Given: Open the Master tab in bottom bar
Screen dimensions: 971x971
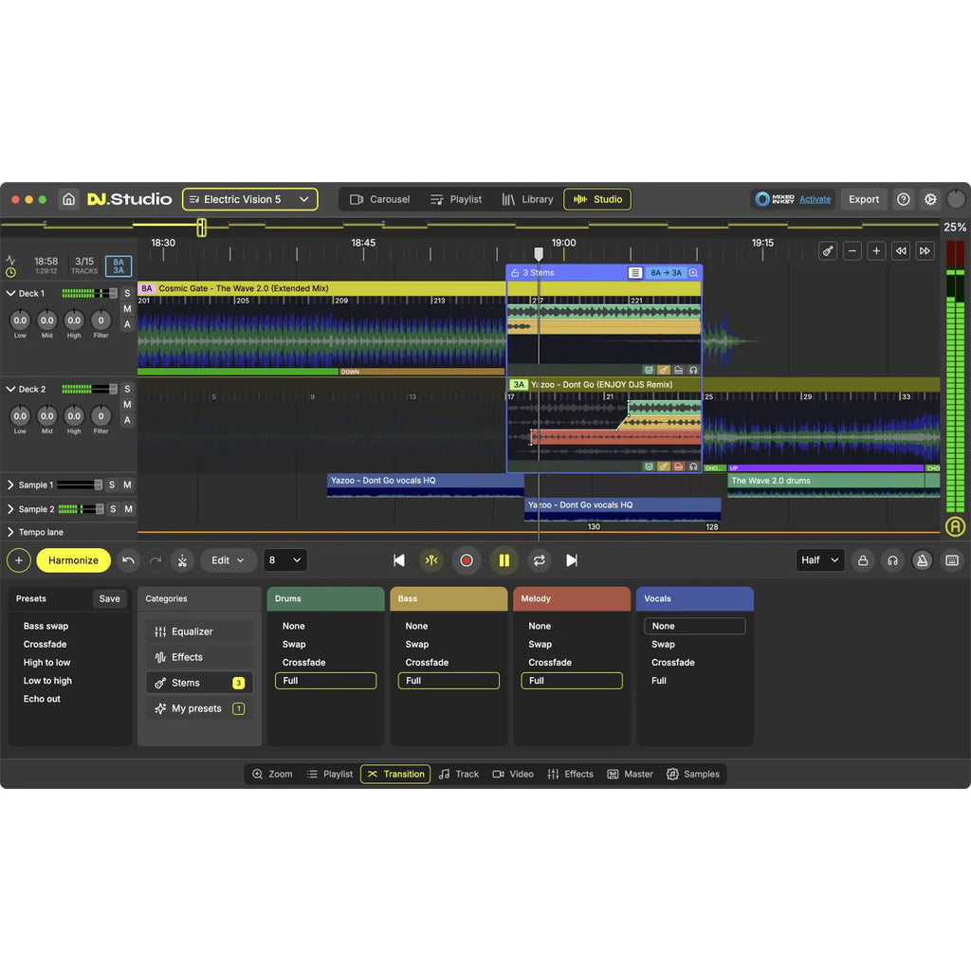Looking at the screenshot, I should (631, 774).
